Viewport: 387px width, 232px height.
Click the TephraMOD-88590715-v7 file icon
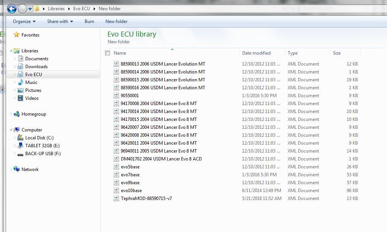[116, 198]
